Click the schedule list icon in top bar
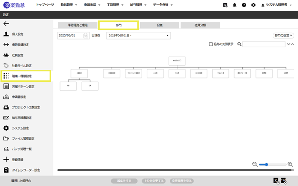 pos(225,5)
